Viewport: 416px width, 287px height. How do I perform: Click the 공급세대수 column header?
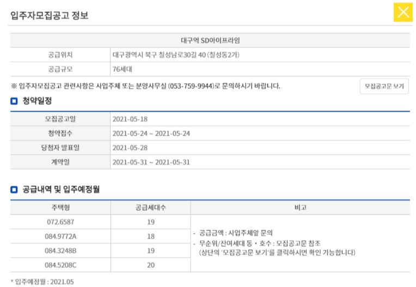151,207
